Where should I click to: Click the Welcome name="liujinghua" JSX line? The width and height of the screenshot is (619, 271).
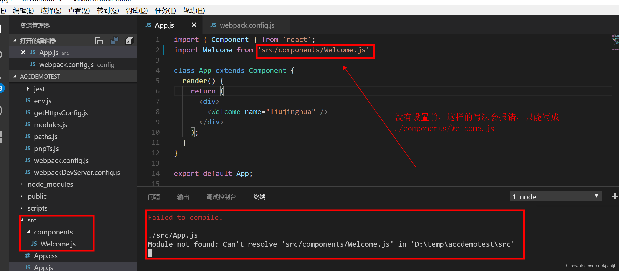point(268,112)
